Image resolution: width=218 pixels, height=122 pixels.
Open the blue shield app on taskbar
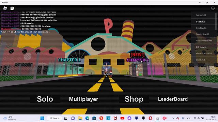point(137,118)
